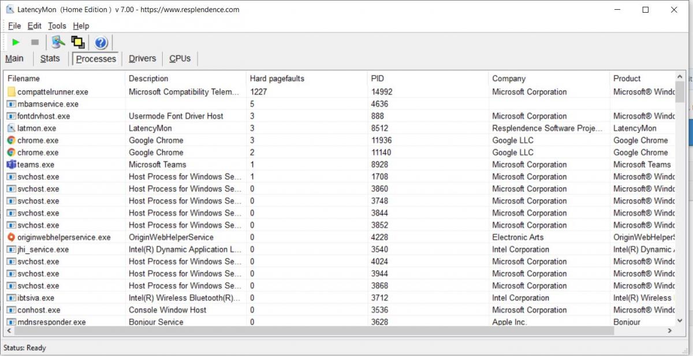Screen dimensions: 693x356
Task: Sort by Hard pagefaults column header
Action: (x=307, y=78)
